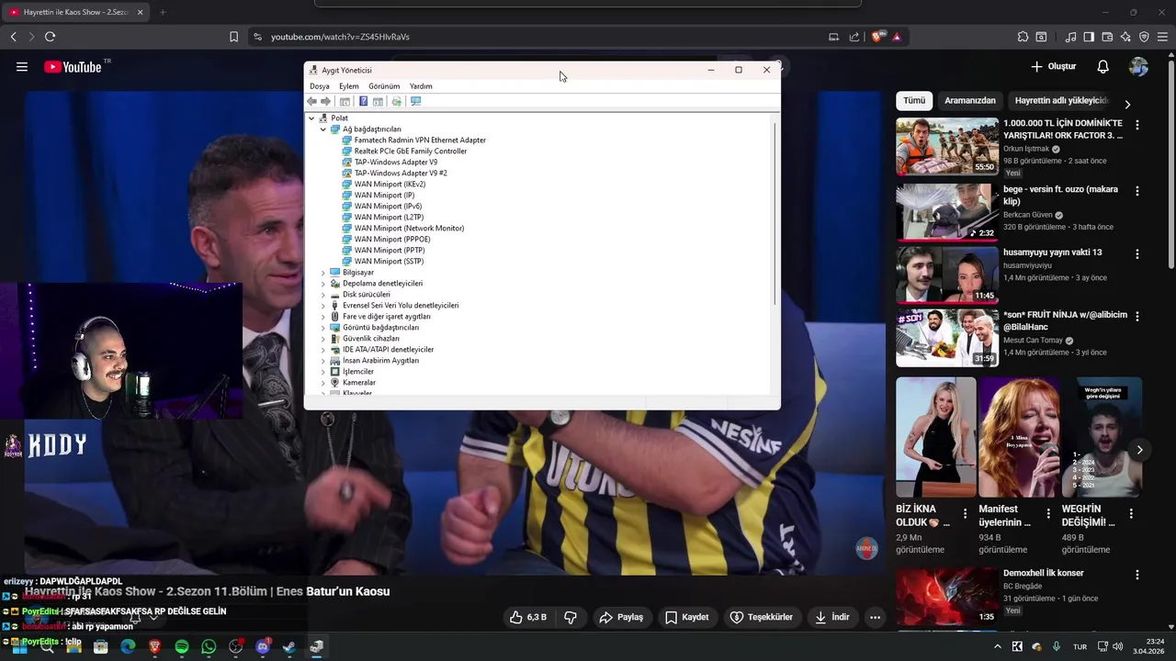Click the Teşekkürler button
Screen dimensions: 1176x661
tap(761, 617)
